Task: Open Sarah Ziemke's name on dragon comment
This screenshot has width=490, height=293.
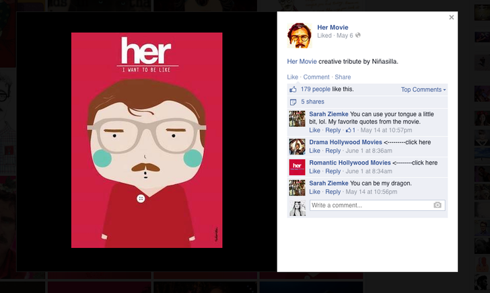Action: click(x=328, y=183)
